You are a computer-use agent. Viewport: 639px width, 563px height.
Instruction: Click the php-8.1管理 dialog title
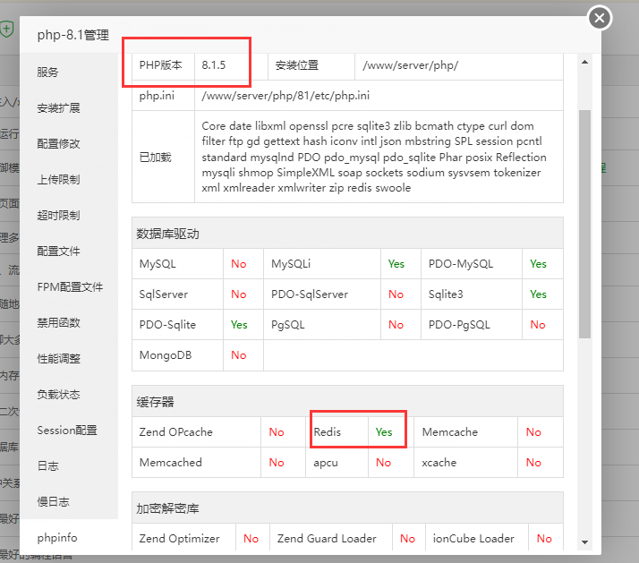tap(73, 35)
